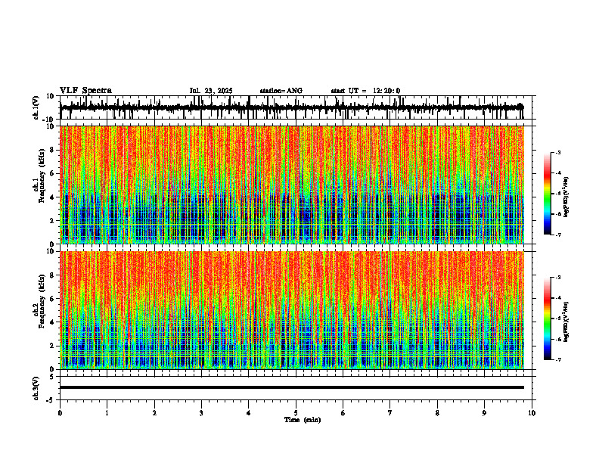Click the ch.1 spectrogram color scale bar

548,194
